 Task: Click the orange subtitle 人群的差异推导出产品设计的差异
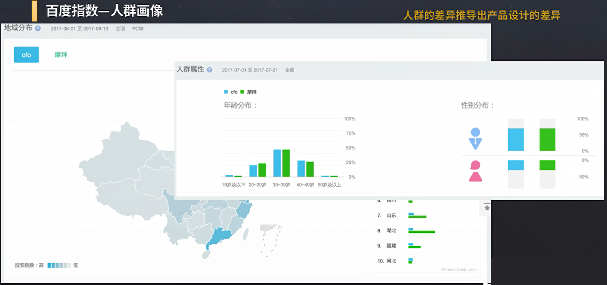click(482, 15)
